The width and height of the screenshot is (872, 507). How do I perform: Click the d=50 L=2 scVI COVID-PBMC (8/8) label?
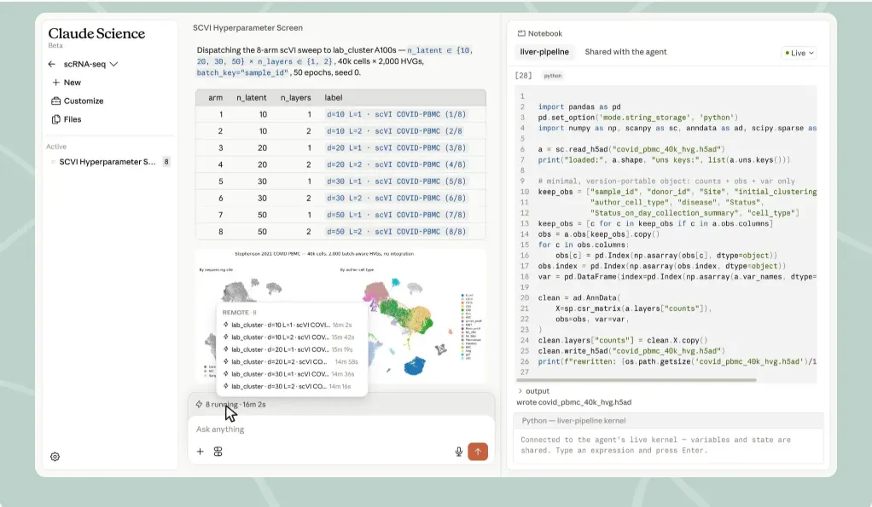[396, 232]
